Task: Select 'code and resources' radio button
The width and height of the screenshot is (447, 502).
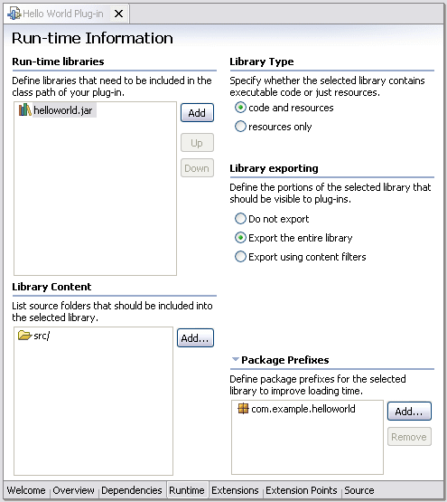Action: click(x=240, y=108)
